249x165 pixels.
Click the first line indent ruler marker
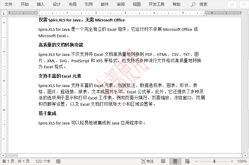coord(38,11)
